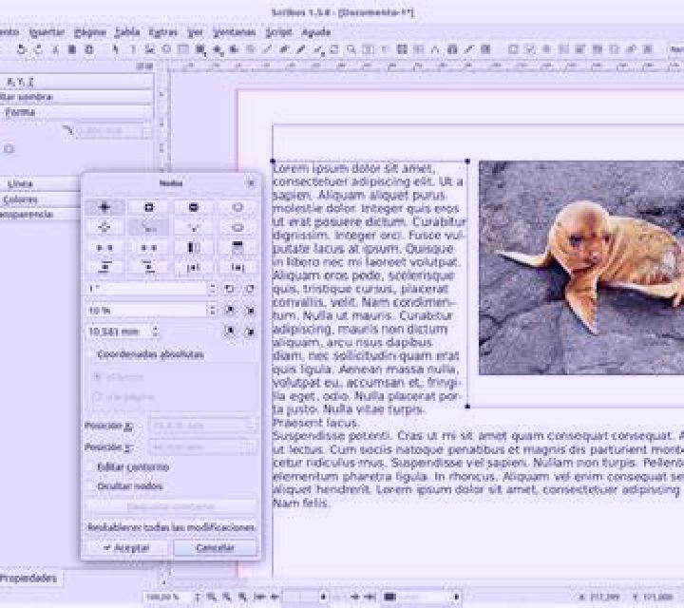Click the Open Polygon icon in Nodos dialog
Viewport: 684px width, 608px height.
pyautogui.click(x=104, y=247)
